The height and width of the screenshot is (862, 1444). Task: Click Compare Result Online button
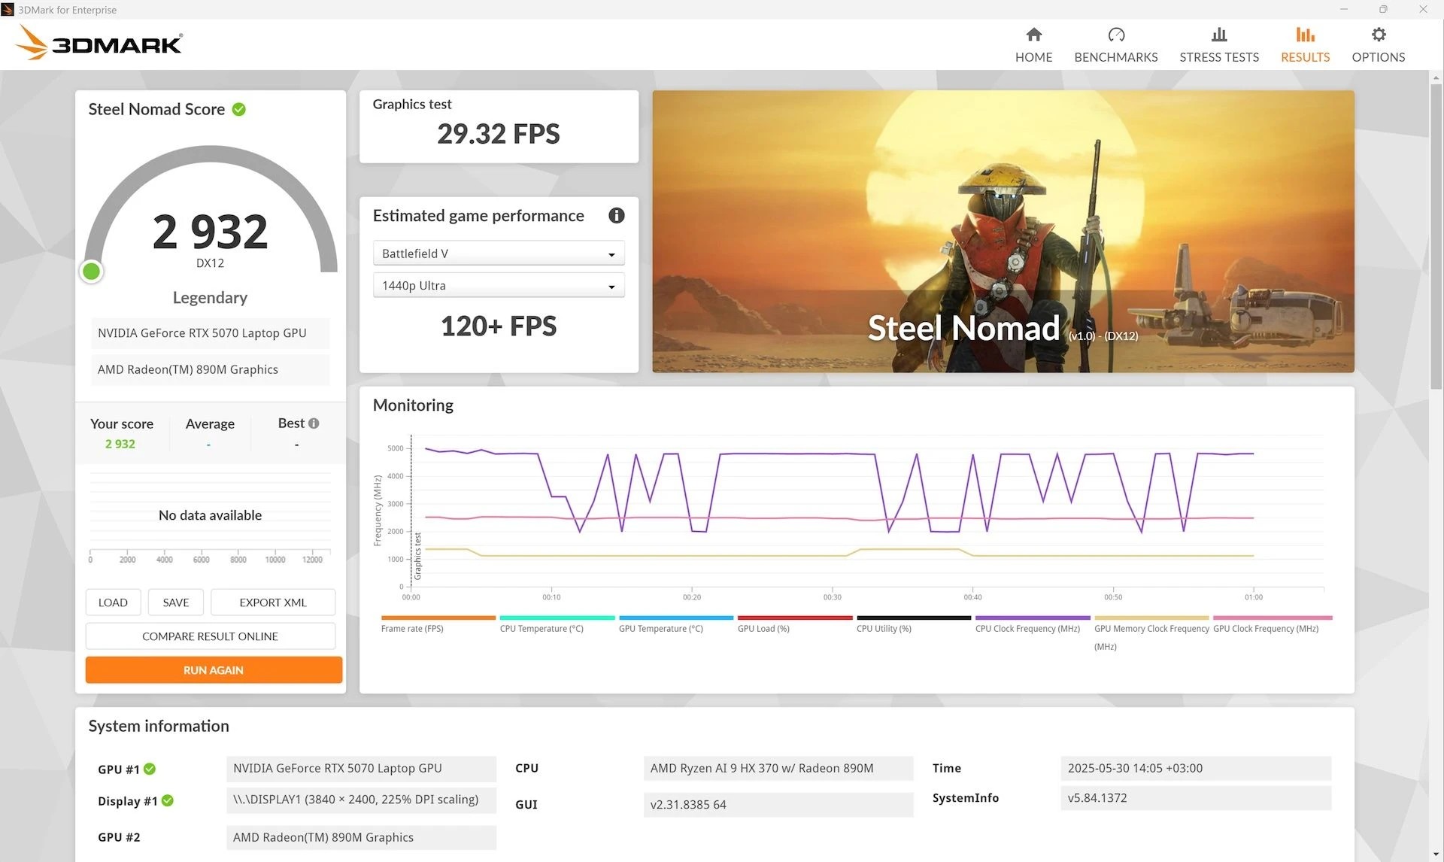pos(210,636)
